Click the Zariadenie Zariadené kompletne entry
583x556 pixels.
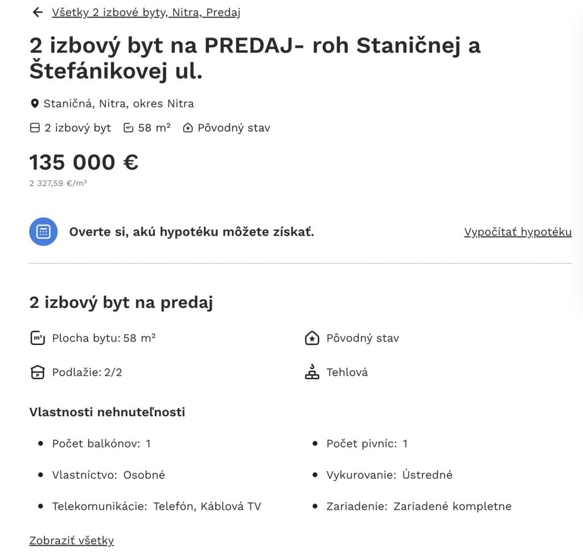(419, 506)
